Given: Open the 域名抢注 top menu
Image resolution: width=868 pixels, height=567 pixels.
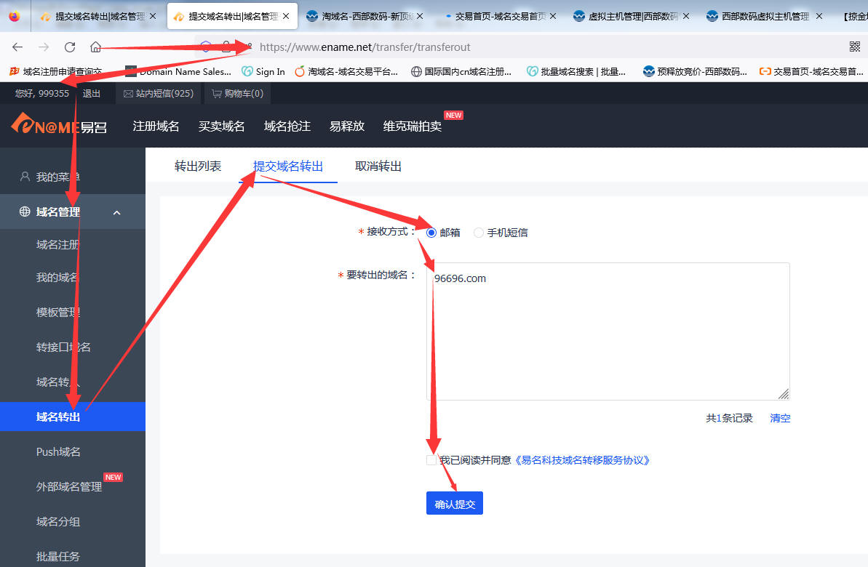Looking at the screenshot, I should 287,126.
